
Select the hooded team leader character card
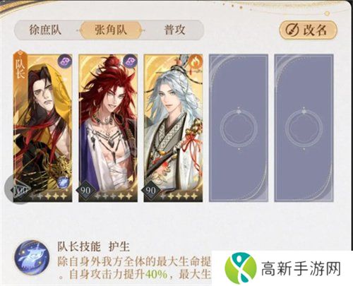coord(42,128)
